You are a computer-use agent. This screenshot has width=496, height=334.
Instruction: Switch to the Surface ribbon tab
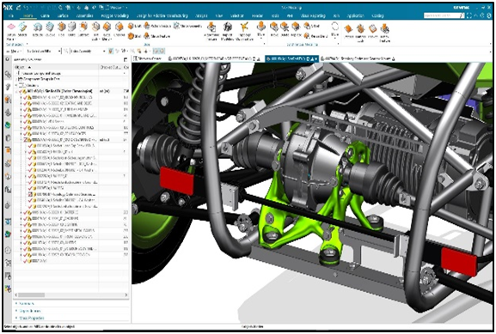pos(63,15)
